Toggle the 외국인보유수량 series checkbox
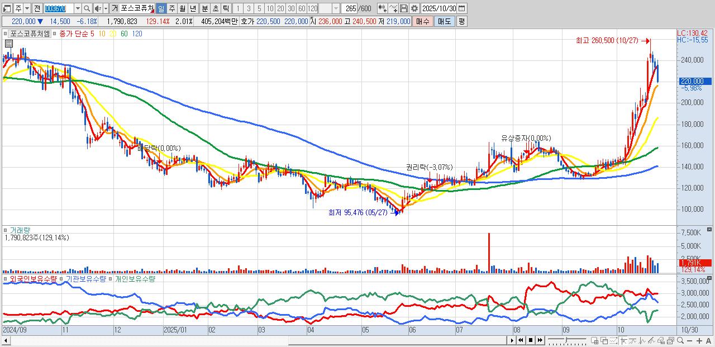This screenshot has width=715, height=347. [7, 278]
